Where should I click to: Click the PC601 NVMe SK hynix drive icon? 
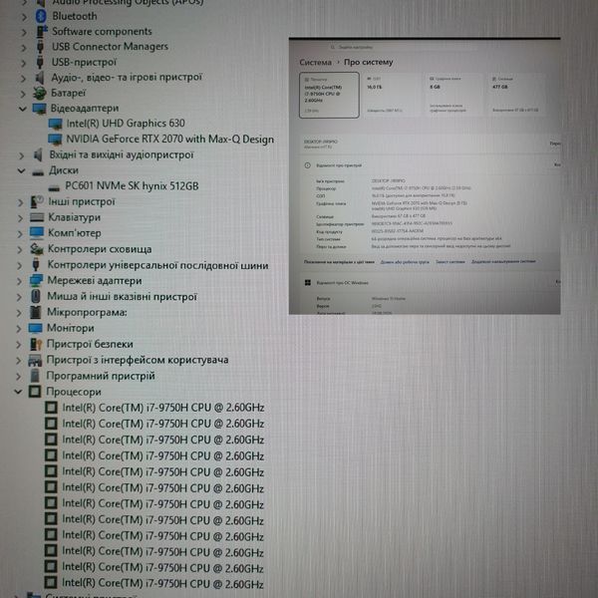(x=54, y=187)
